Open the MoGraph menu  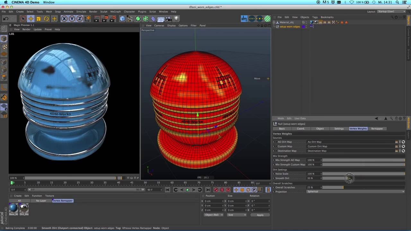pos(115,12)
